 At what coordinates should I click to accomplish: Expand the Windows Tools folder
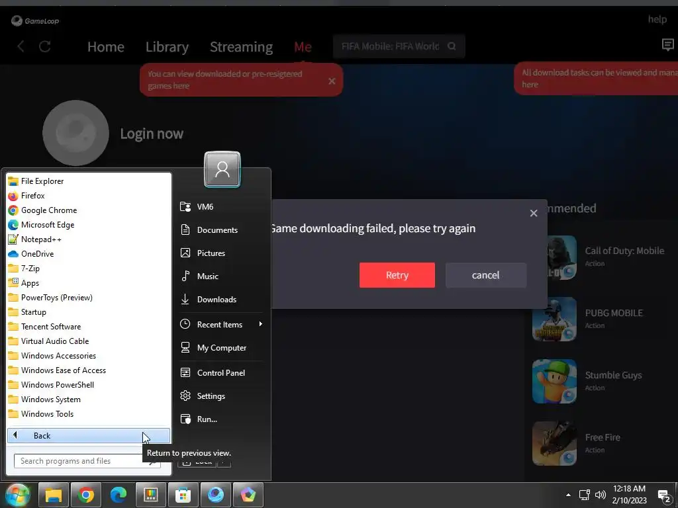coord(89,414)
